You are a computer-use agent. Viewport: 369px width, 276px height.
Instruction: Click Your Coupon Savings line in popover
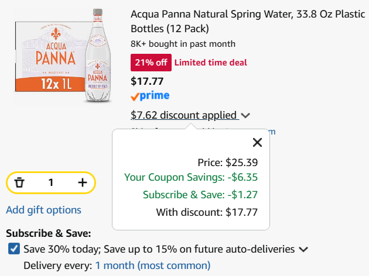tap(191, 177)
